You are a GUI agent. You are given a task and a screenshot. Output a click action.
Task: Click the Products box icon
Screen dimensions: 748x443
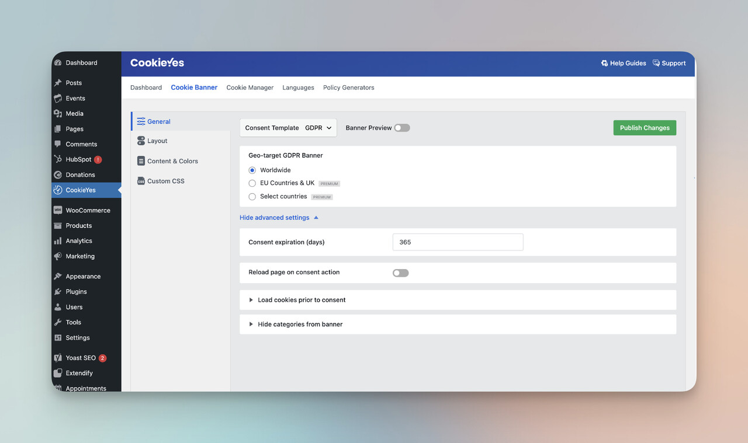tap(58, 225)
